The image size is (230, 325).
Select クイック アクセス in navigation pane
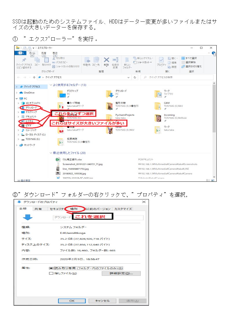pyautogui.click(x=32, y=87)
